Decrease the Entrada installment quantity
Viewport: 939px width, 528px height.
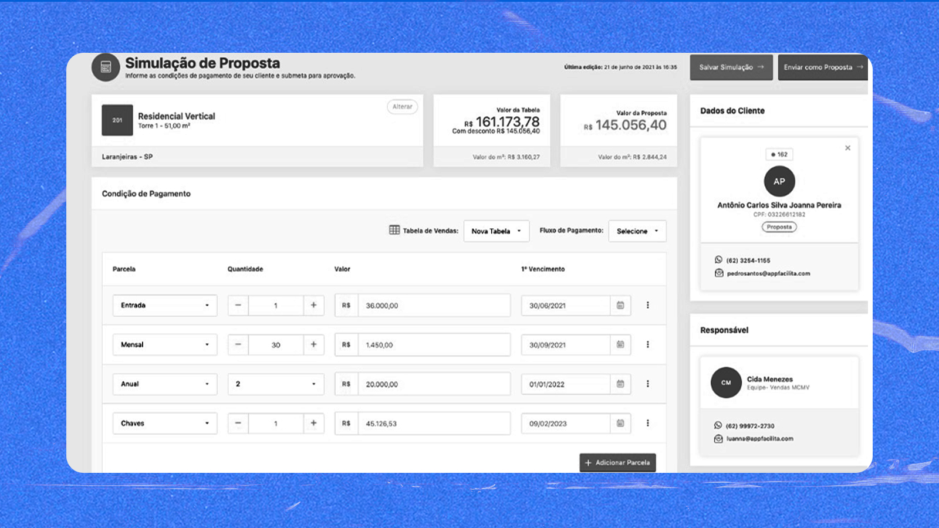(238, 305)
